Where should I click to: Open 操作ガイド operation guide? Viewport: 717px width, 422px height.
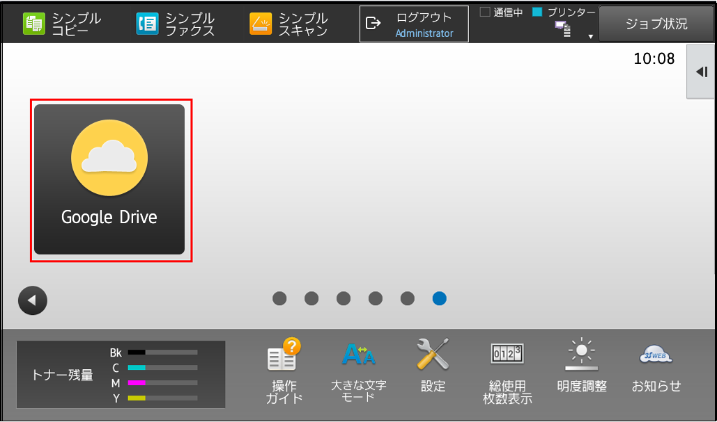(284, 371)
